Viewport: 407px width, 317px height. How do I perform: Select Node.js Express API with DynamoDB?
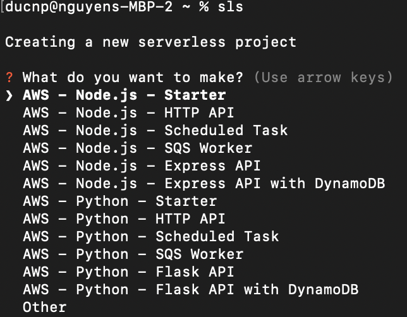(181, 184)
